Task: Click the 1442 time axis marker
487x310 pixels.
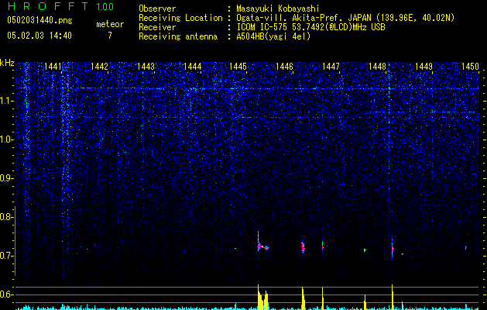Action: 99,67
